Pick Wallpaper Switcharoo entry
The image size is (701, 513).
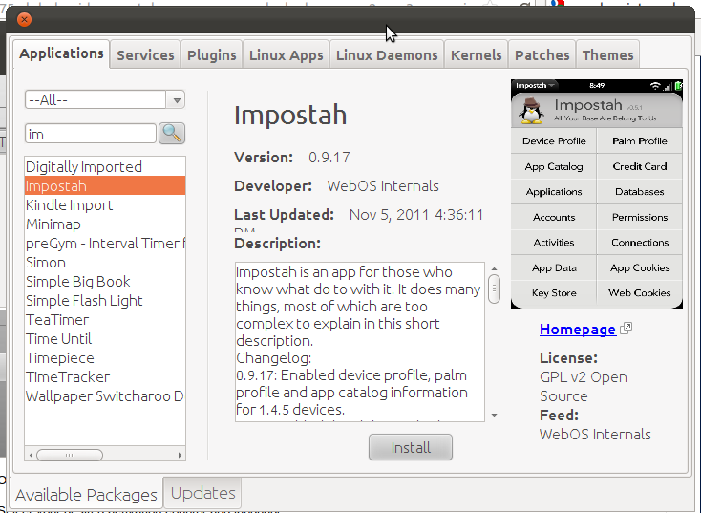tap(105, 396)
